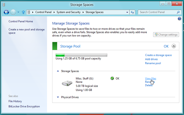Select System and Security in breadcrumb
The width and height of the screenshot is (184, 115).
click(x=69, y=12)
